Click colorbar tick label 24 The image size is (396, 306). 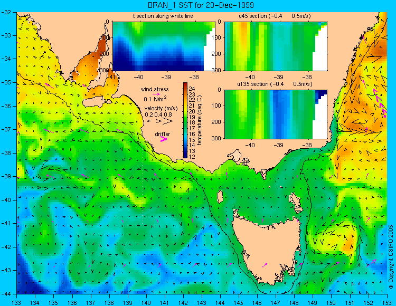192,89
